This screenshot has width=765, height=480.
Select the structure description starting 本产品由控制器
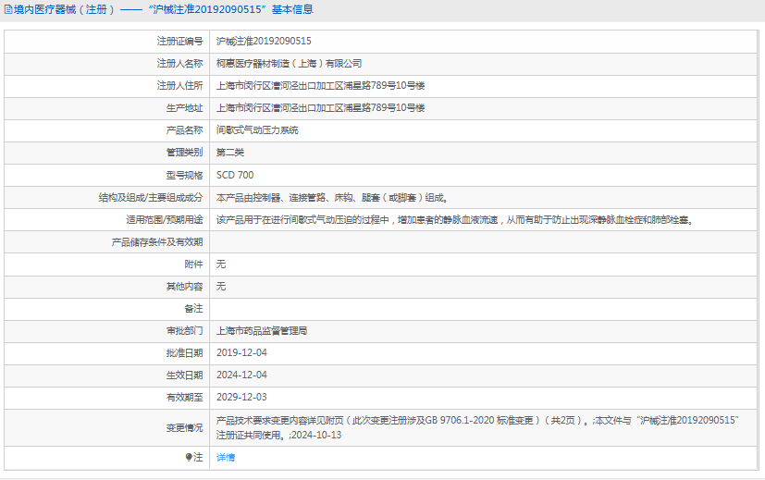pyautogui.click(x=332, y=198)
